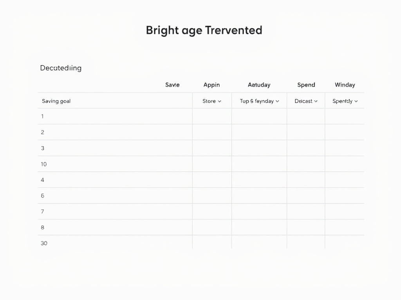The width and height of the screenshot is (401, 300).
Task: Click row number 8
Action: (42, 227)
